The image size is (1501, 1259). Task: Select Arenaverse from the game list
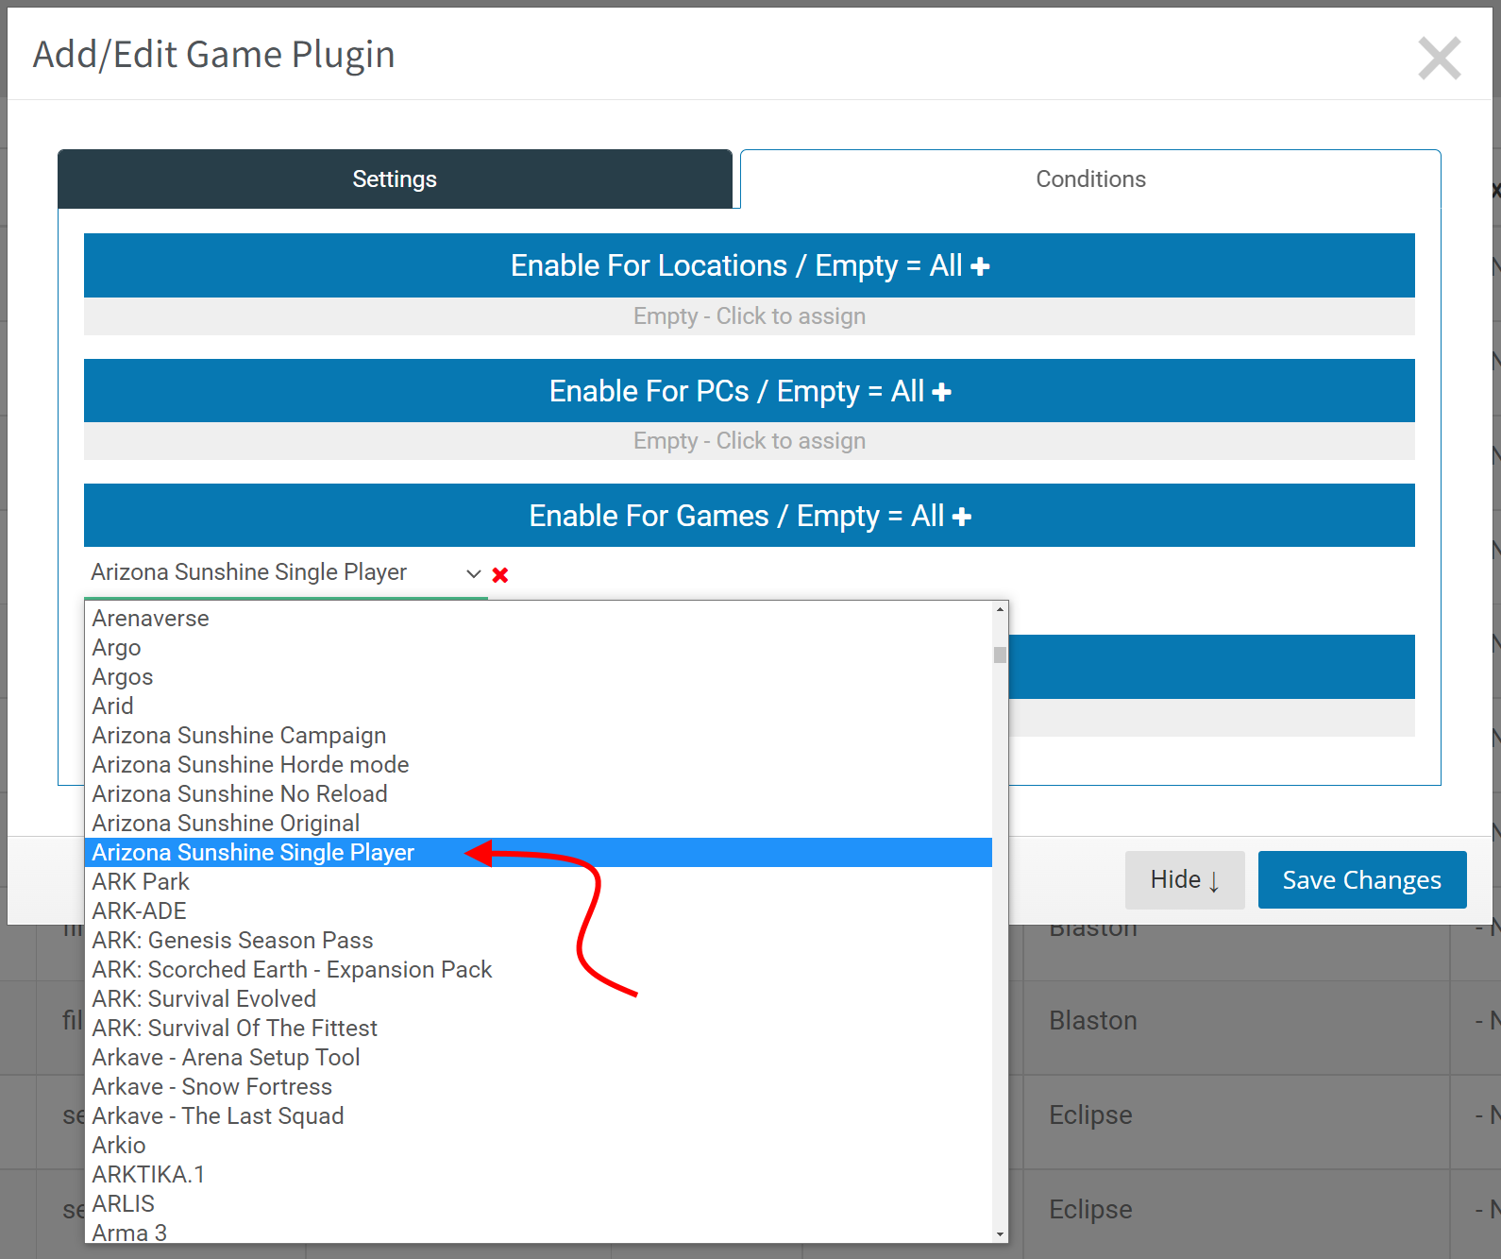(x=538, y=619)
